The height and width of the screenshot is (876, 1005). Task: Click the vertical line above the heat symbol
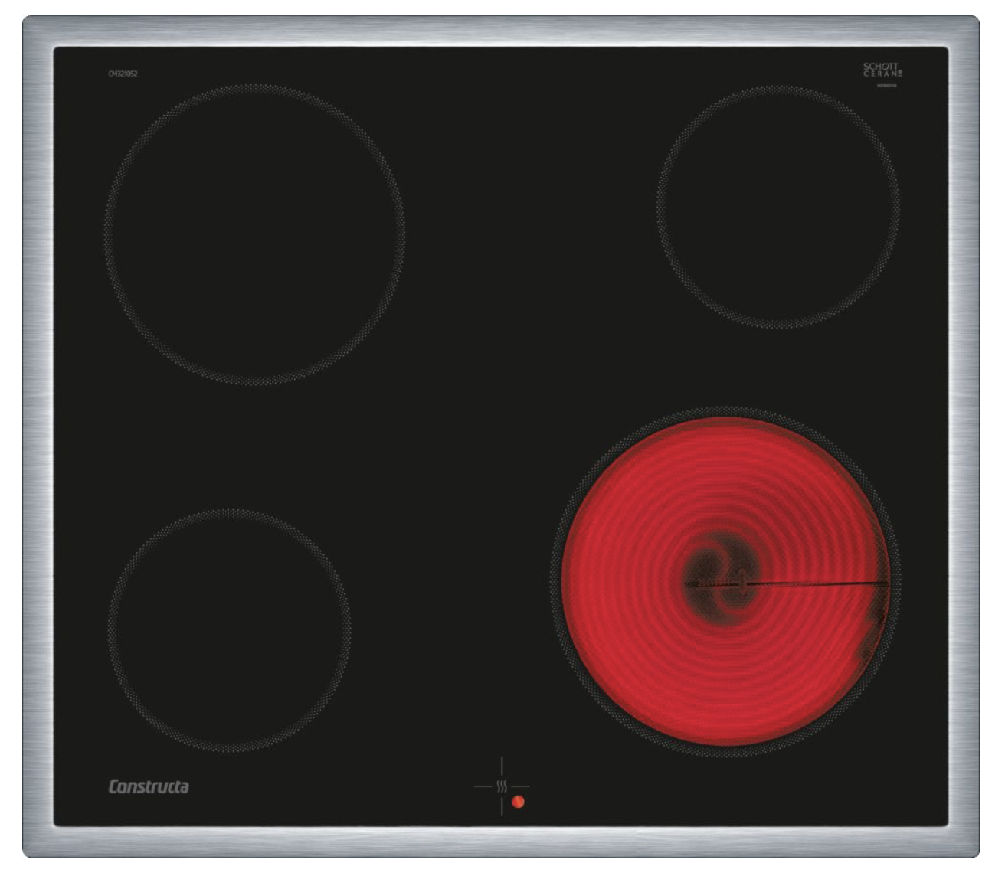(x=502, y=766)
